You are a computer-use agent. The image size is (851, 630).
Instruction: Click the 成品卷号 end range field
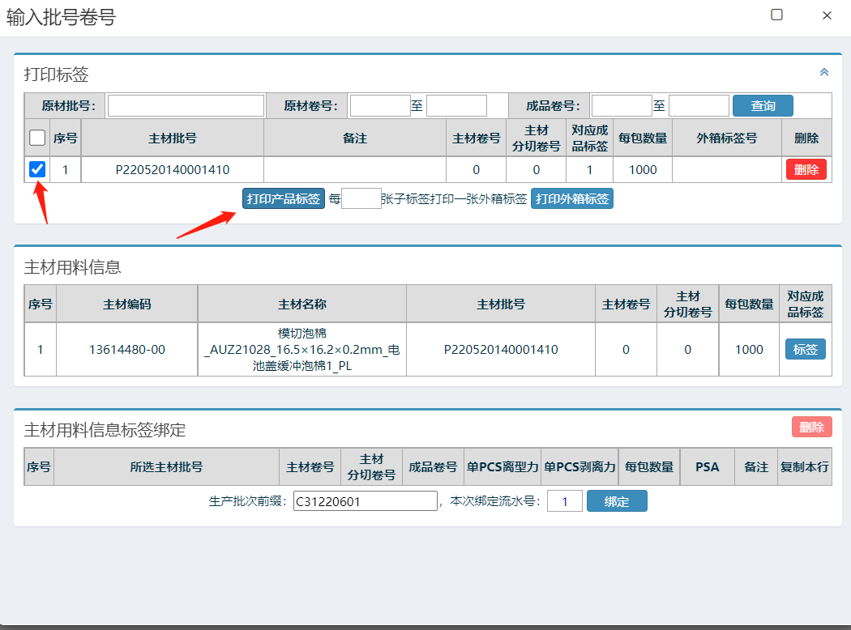click(699, 106)
